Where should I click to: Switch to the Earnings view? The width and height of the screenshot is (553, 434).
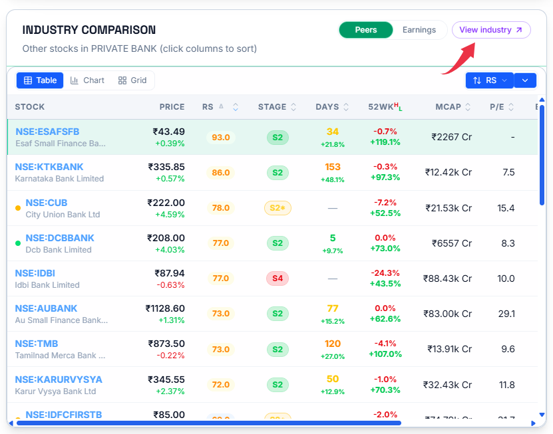coord(419,30)
